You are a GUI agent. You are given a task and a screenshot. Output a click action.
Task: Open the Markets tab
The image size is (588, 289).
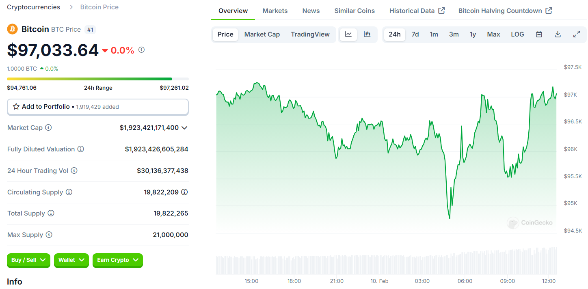[x=275, y=11]
